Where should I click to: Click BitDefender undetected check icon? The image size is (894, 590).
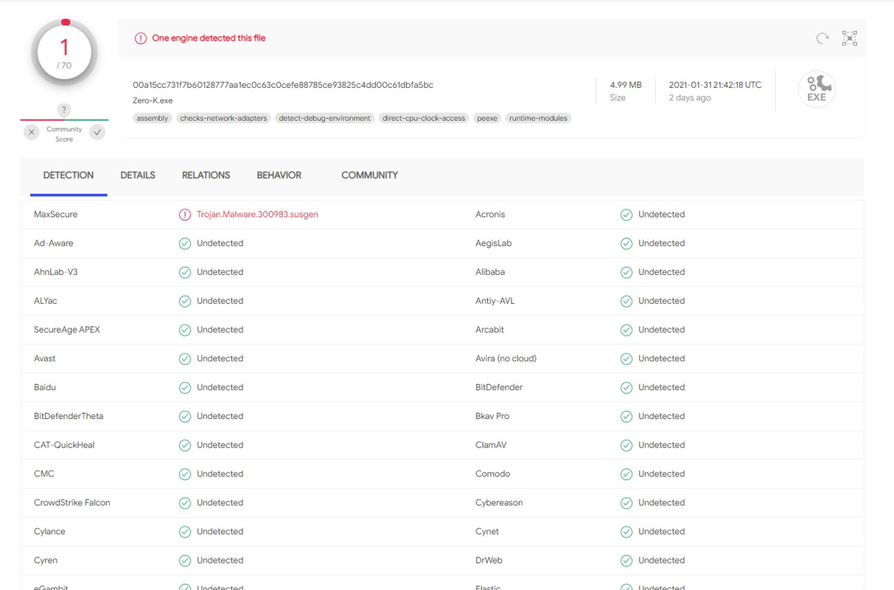[x=626, y=387]
